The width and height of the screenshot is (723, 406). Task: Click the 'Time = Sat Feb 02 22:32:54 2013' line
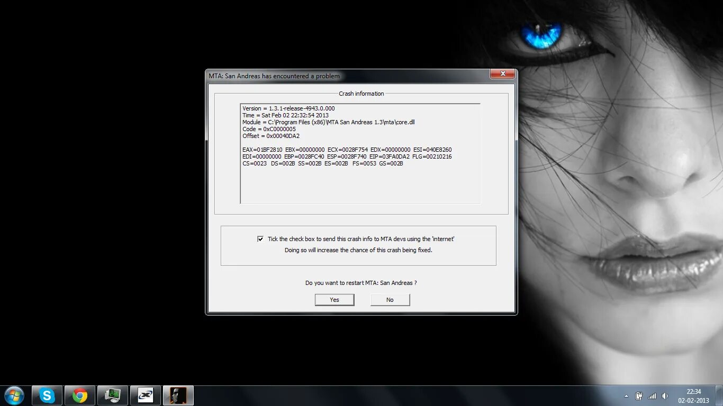pyautogui.click(x=285, y=115)
